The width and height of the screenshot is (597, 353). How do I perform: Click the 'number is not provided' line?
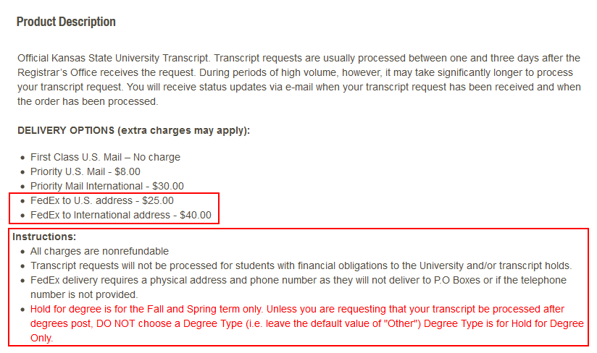(x=84, y=294)
